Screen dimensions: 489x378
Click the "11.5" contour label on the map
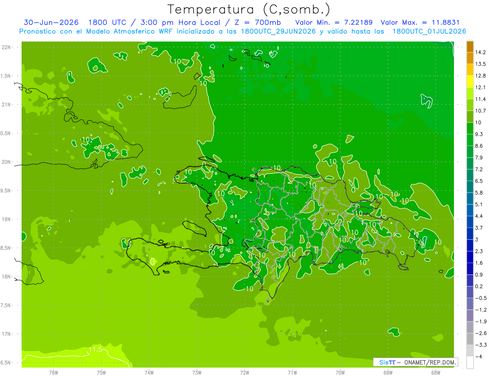click(x=95, y=350)
